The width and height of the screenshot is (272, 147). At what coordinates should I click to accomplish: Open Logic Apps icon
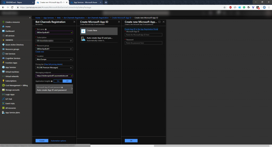(x=3, y=94)
